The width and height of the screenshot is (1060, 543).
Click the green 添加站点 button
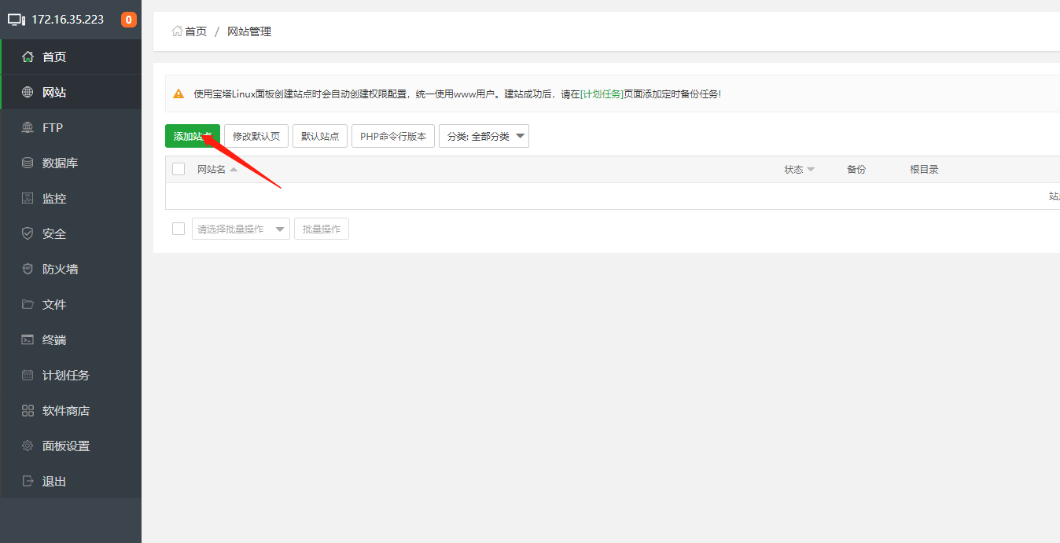coord(192,136)
